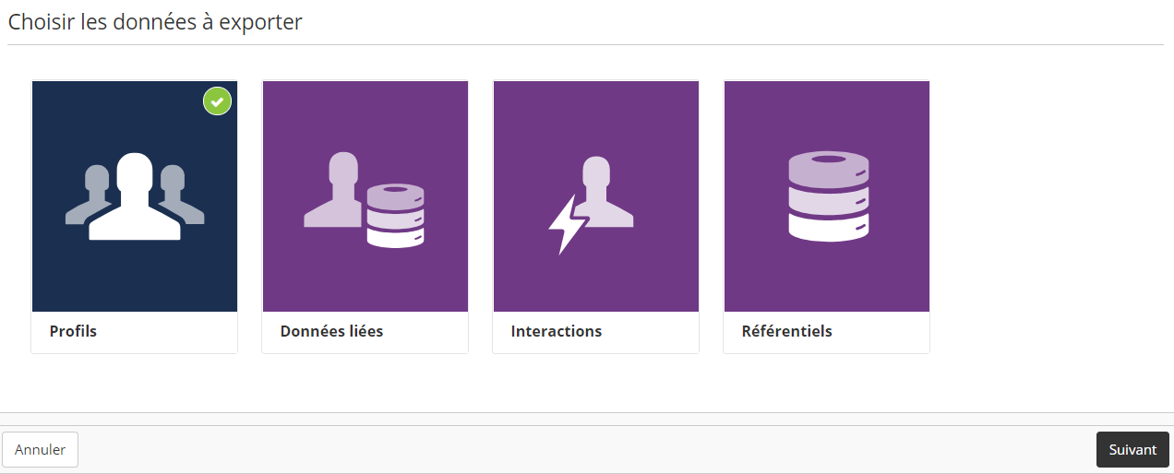Click the "Profils" tile label
The image size is (1174, 474).
pyautogui.click(x=73, y=331)
